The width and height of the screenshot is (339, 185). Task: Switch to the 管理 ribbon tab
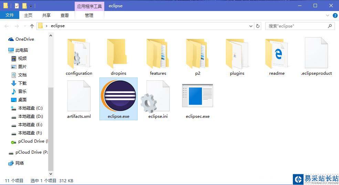89,16
